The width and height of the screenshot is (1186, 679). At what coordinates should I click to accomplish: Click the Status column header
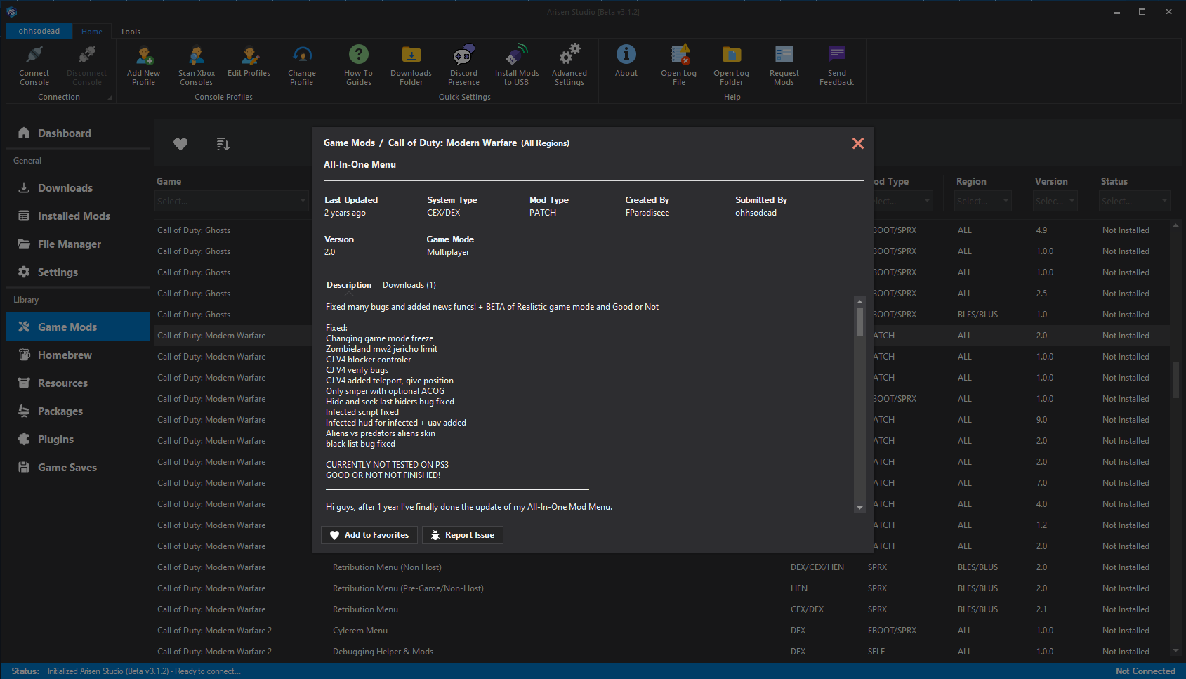click(x=1114, y=181)
